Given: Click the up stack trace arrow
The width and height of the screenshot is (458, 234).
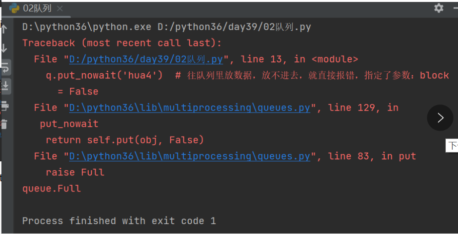Looking at the screenshot, I should click(x=4, y=29).
